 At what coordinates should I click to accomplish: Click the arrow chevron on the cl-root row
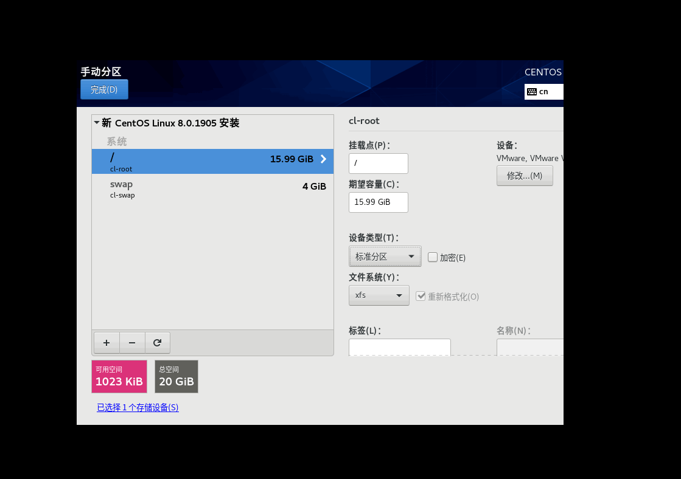[x=323, y=159]
